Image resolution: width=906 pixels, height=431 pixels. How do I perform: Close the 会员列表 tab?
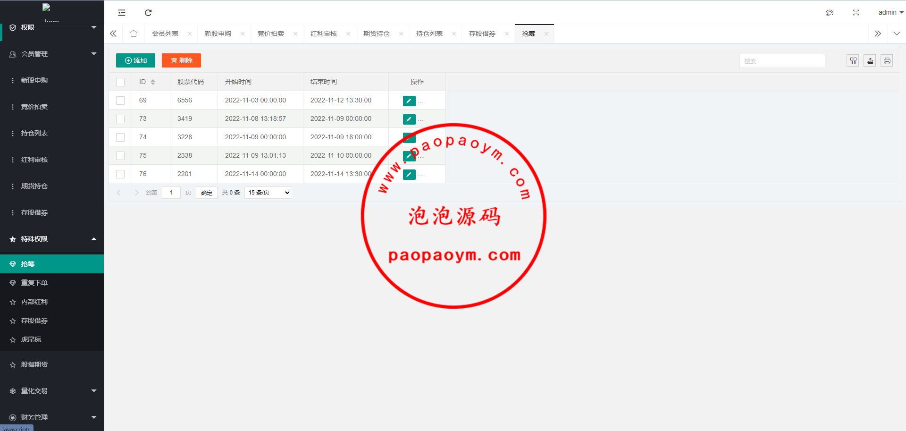point(190,34)
